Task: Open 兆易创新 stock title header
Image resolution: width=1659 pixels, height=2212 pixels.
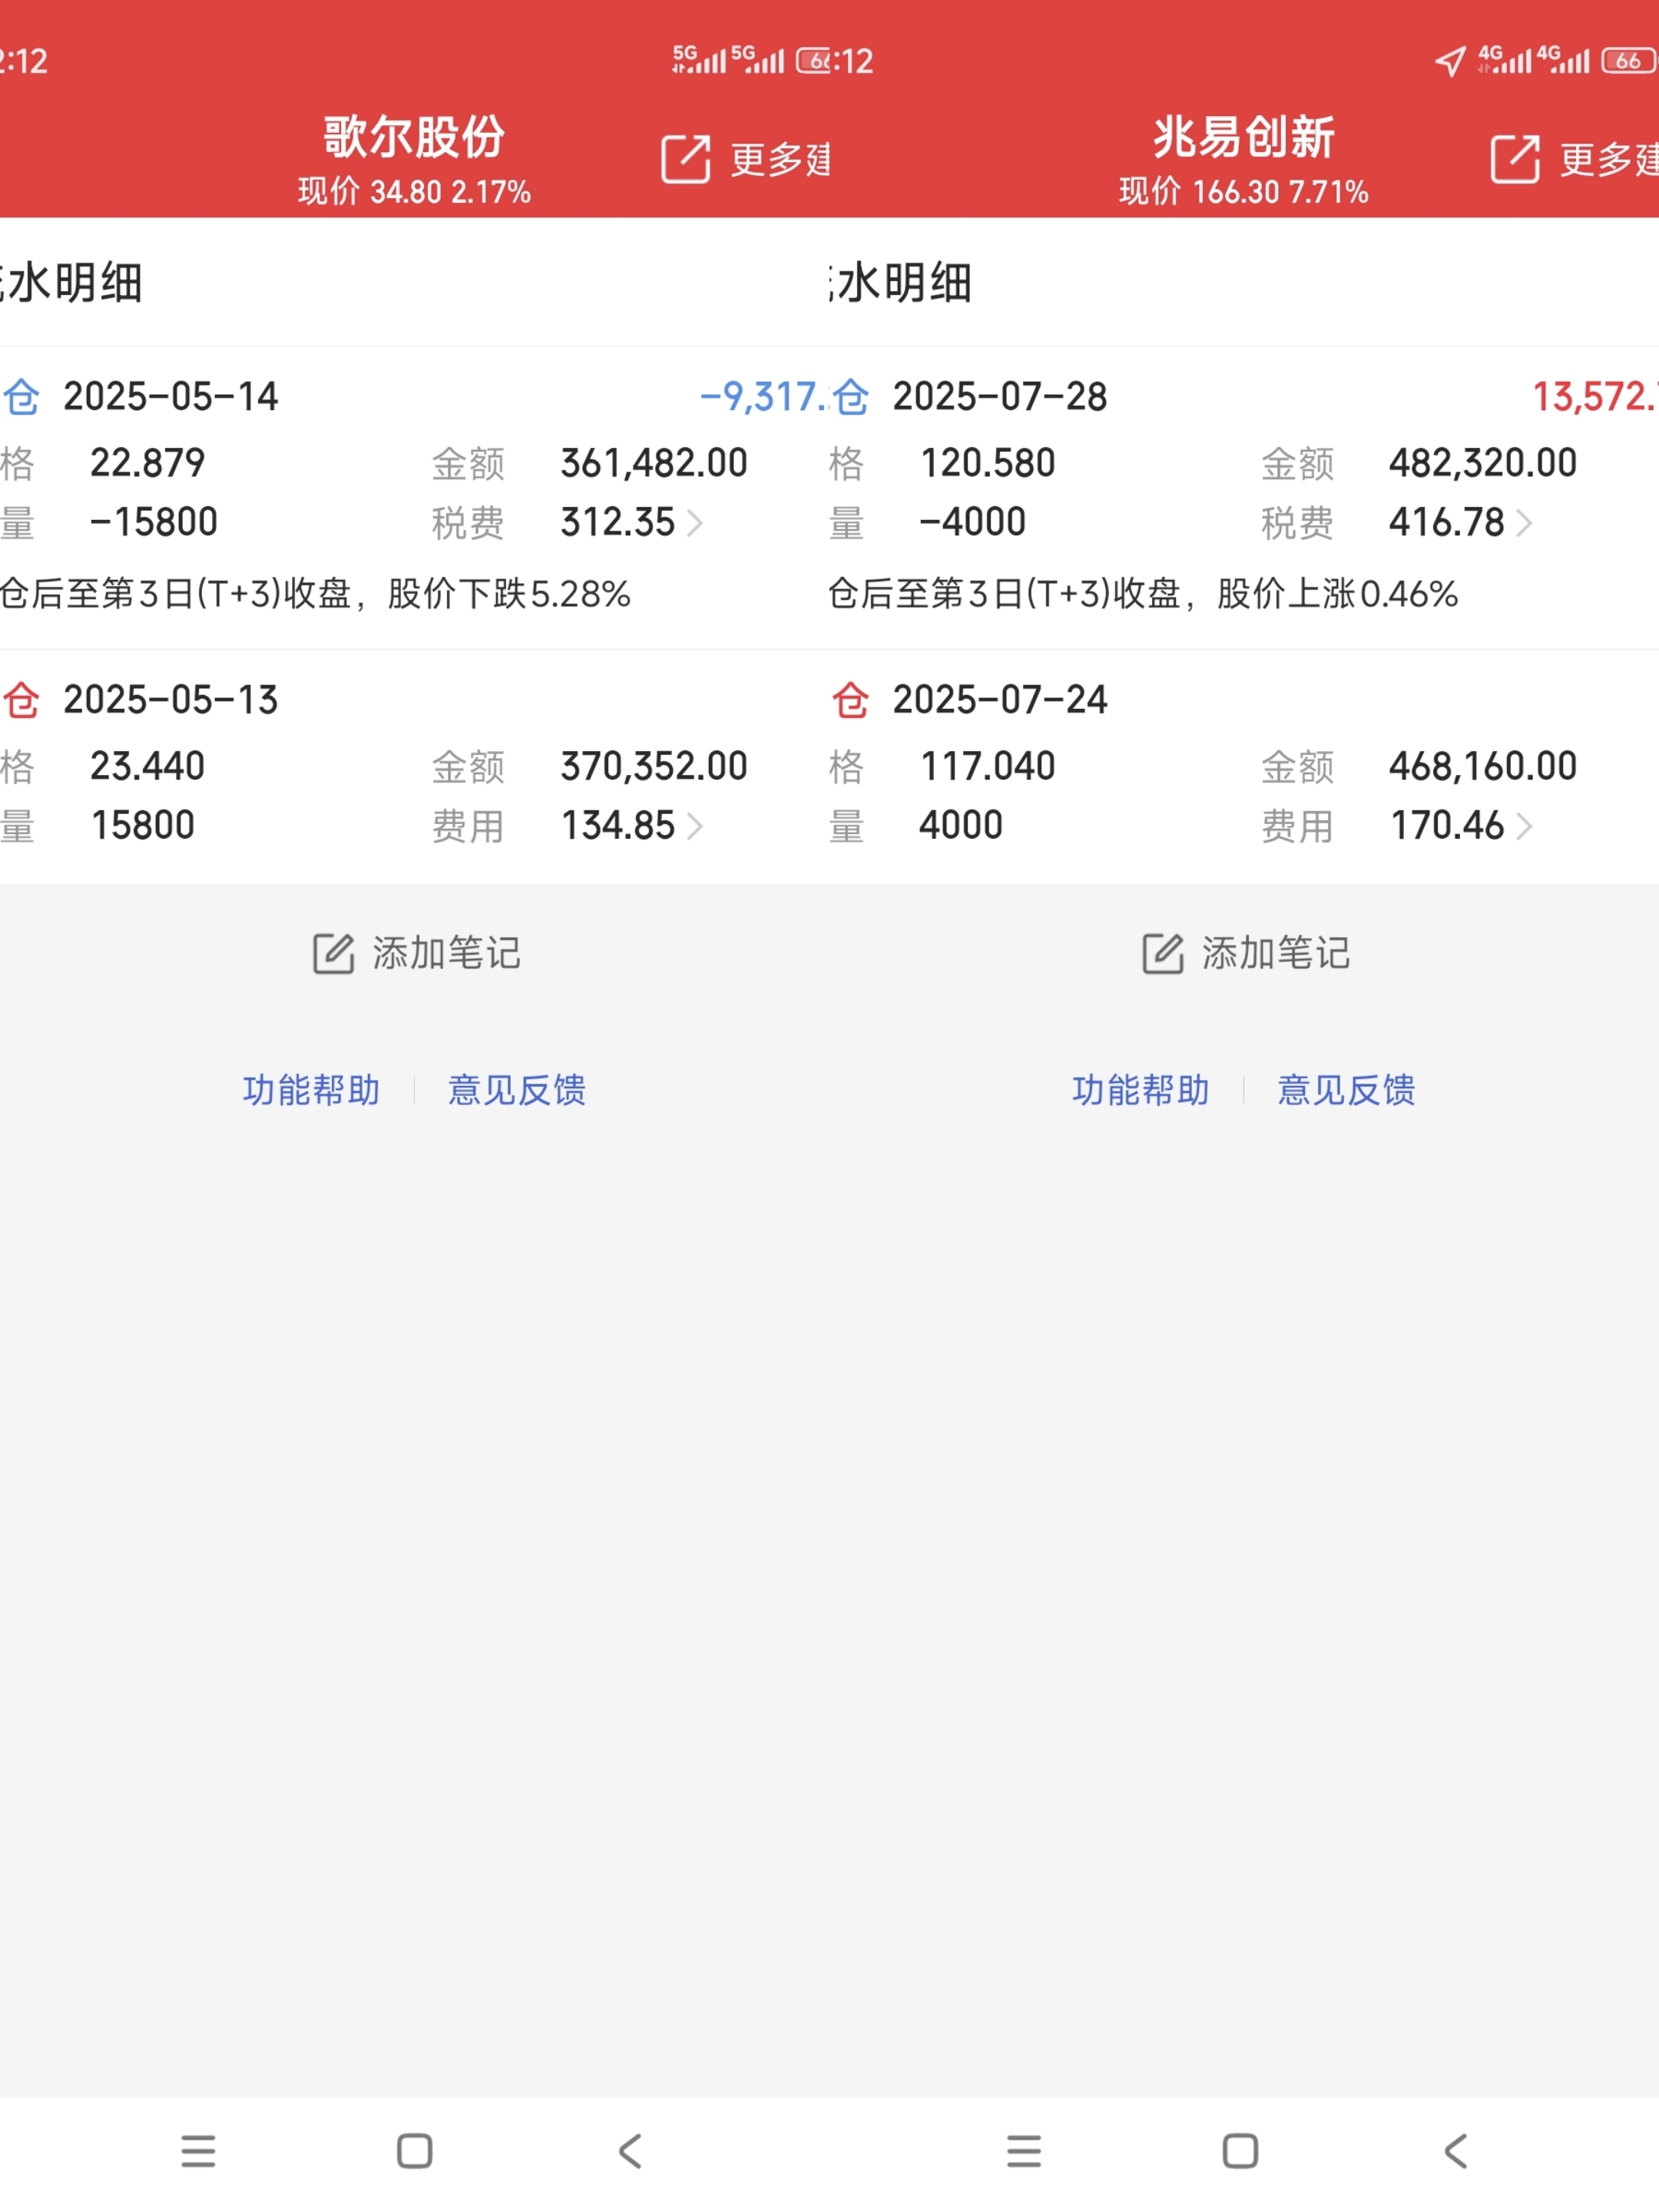Action: click(x=1243, y=137)
